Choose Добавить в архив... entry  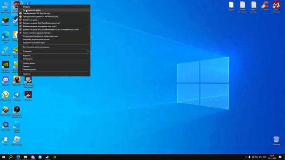[x=54, y=20]
